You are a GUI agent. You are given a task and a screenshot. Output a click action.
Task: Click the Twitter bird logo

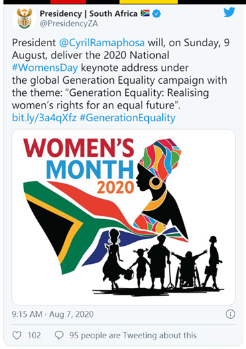pyautogui.click(x=229, y=12)
